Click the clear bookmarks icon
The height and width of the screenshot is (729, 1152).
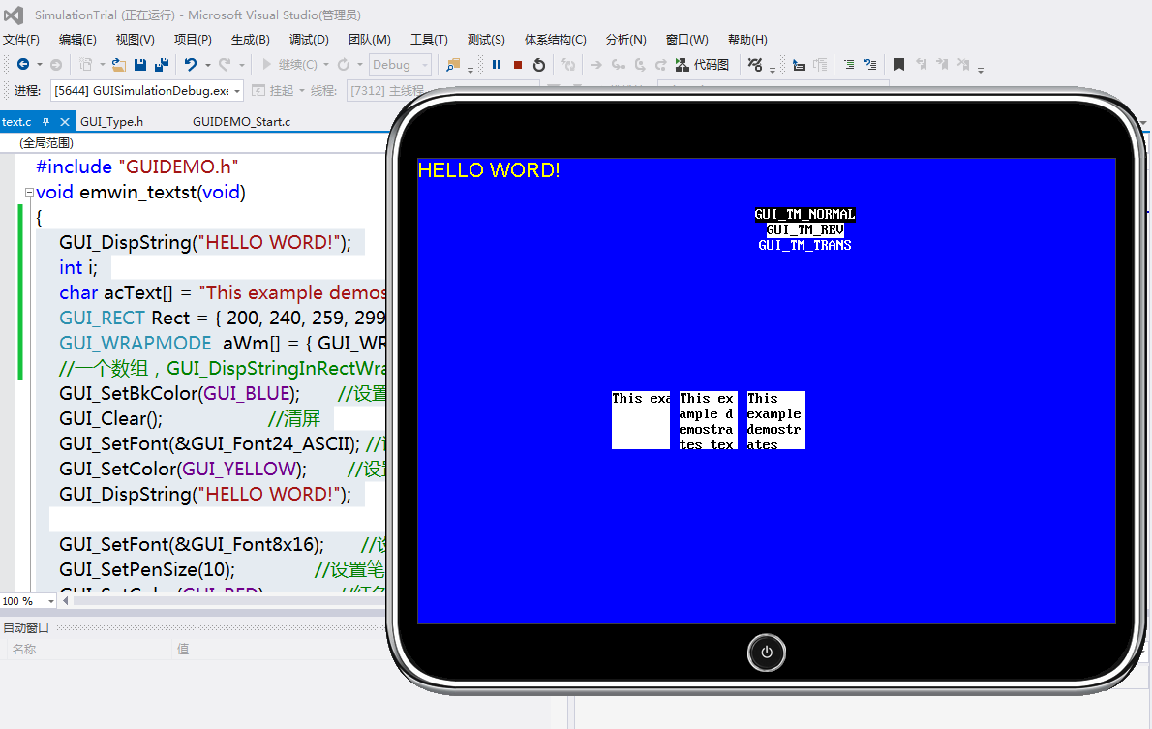pos(963,65)
